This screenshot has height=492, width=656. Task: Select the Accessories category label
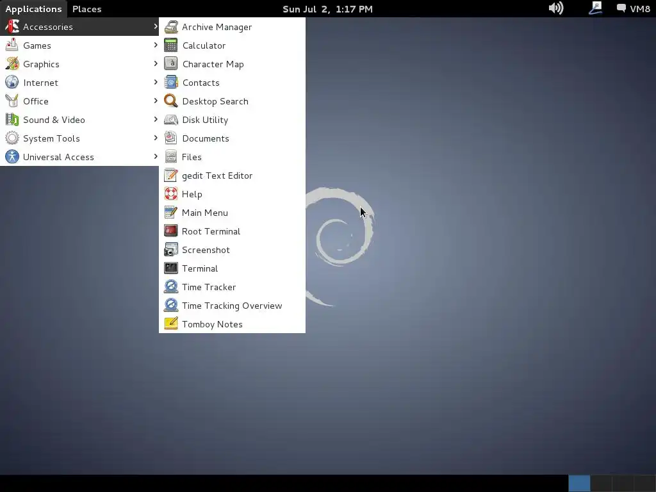[x=47, y=27]
